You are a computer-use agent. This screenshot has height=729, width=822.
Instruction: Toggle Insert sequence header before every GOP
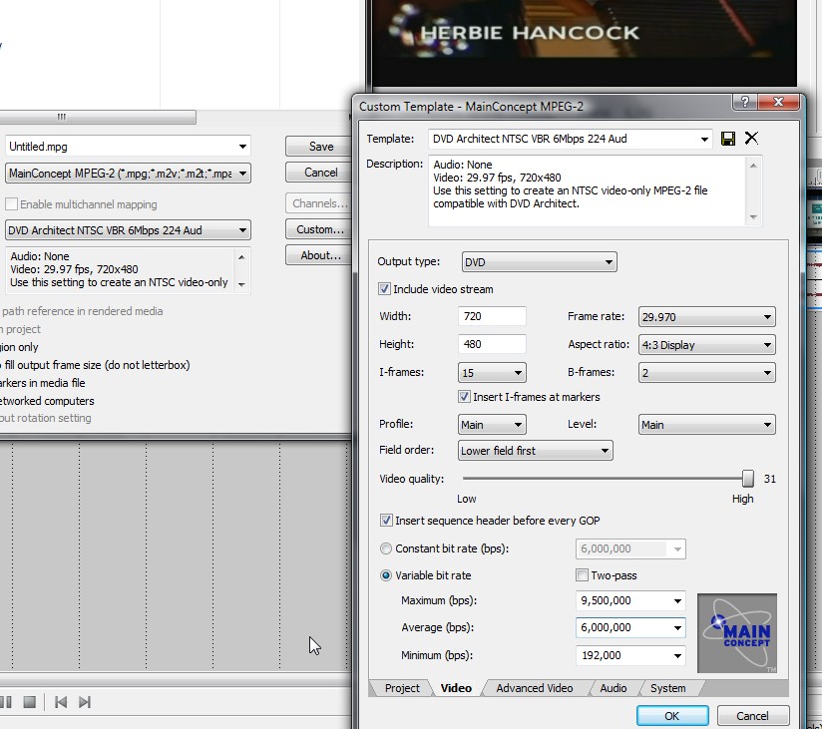point(386,521)
